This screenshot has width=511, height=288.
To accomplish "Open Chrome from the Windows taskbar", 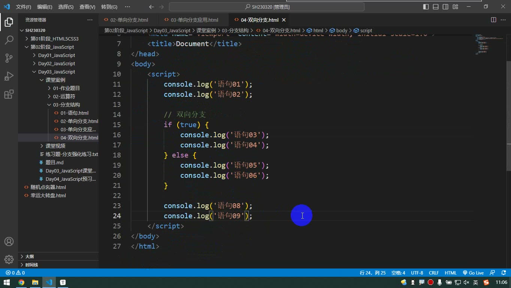I will pyautogui.click(x=21, y=282).
